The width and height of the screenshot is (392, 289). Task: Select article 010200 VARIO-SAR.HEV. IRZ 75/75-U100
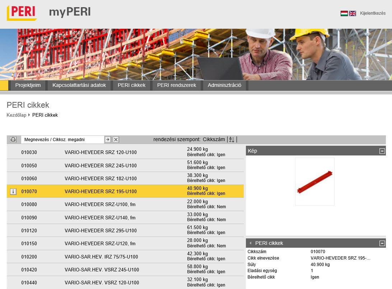tap(125, 257)
